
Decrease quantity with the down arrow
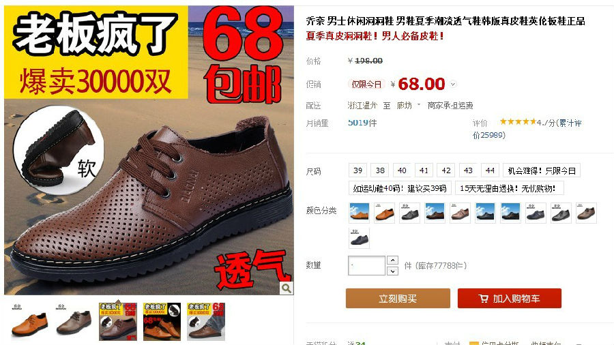393,271
